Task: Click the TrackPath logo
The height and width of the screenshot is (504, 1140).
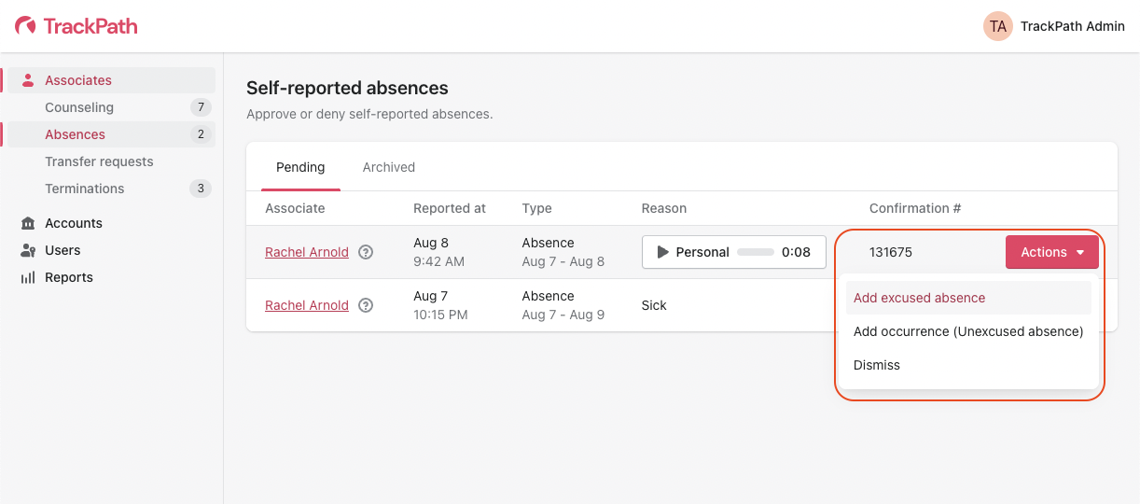Action: click(76, 26)
